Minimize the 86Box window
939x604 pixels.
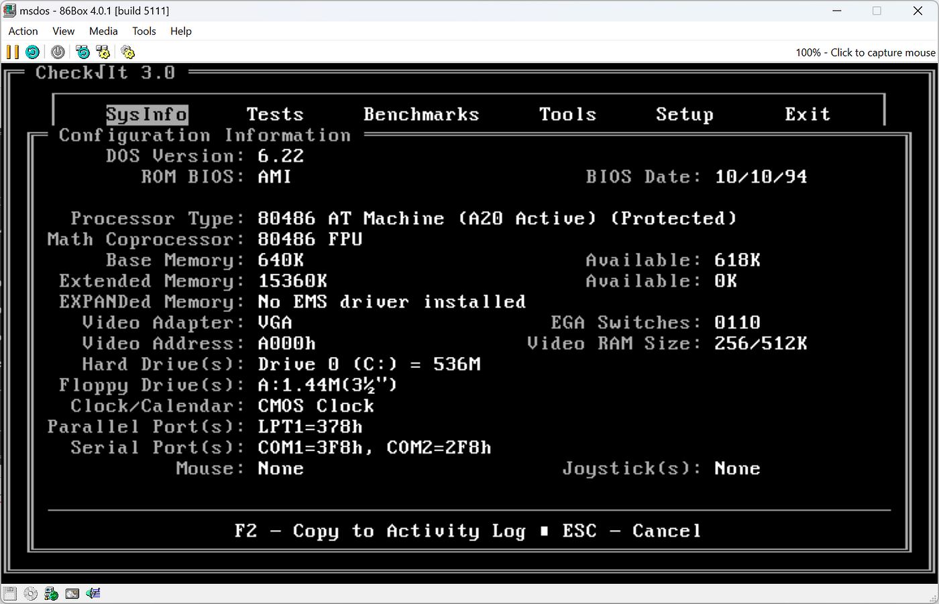click(837, 11)
